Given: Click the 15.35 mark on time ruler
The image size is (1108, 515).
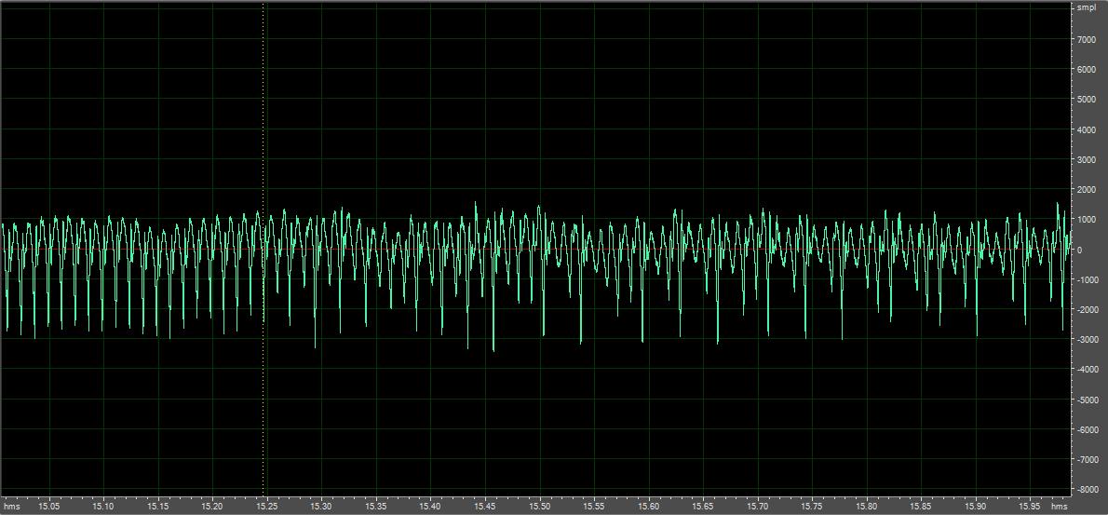Looking at the screenshot, I should [376, 507].
